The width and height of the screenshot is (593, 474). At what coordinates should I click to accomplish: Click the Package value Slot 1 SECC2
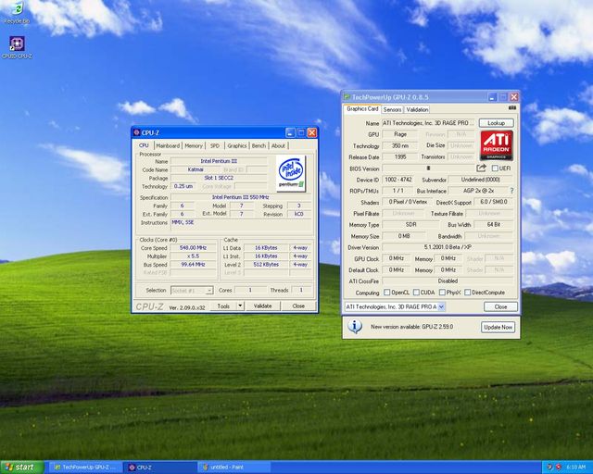pos(219,178)
